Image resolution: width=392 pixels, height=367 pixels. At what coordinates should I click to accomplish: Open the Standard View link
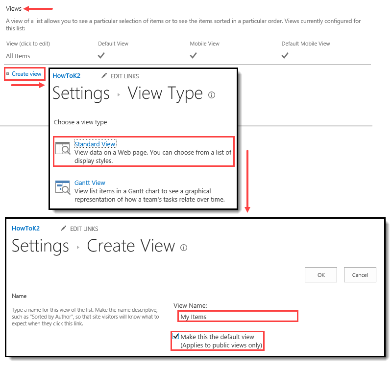point(95,144)
